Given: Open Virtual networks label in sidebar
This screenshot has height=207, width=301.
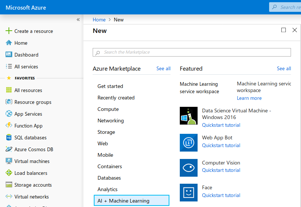Looking at the screenshot, I should (32, 197).
